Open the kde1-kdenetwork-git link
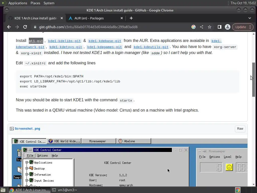The image size is (257, 193). coord(30,47)
